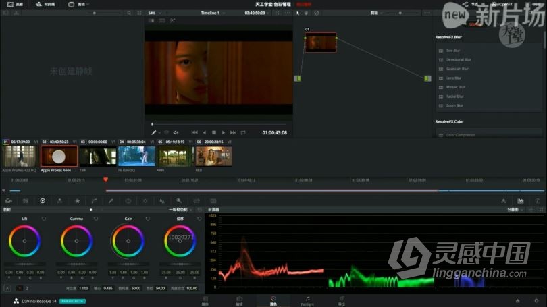
Task: Open the 3D stereoscopic palette
Action: pyautogui.click(x=213, y=201)
